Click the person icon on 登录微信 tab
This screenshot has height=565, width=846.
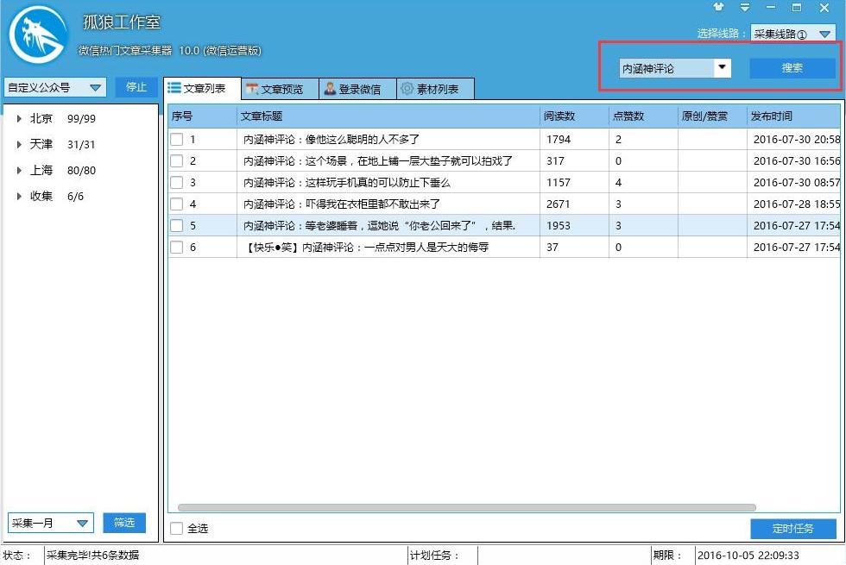coord(330,89)
